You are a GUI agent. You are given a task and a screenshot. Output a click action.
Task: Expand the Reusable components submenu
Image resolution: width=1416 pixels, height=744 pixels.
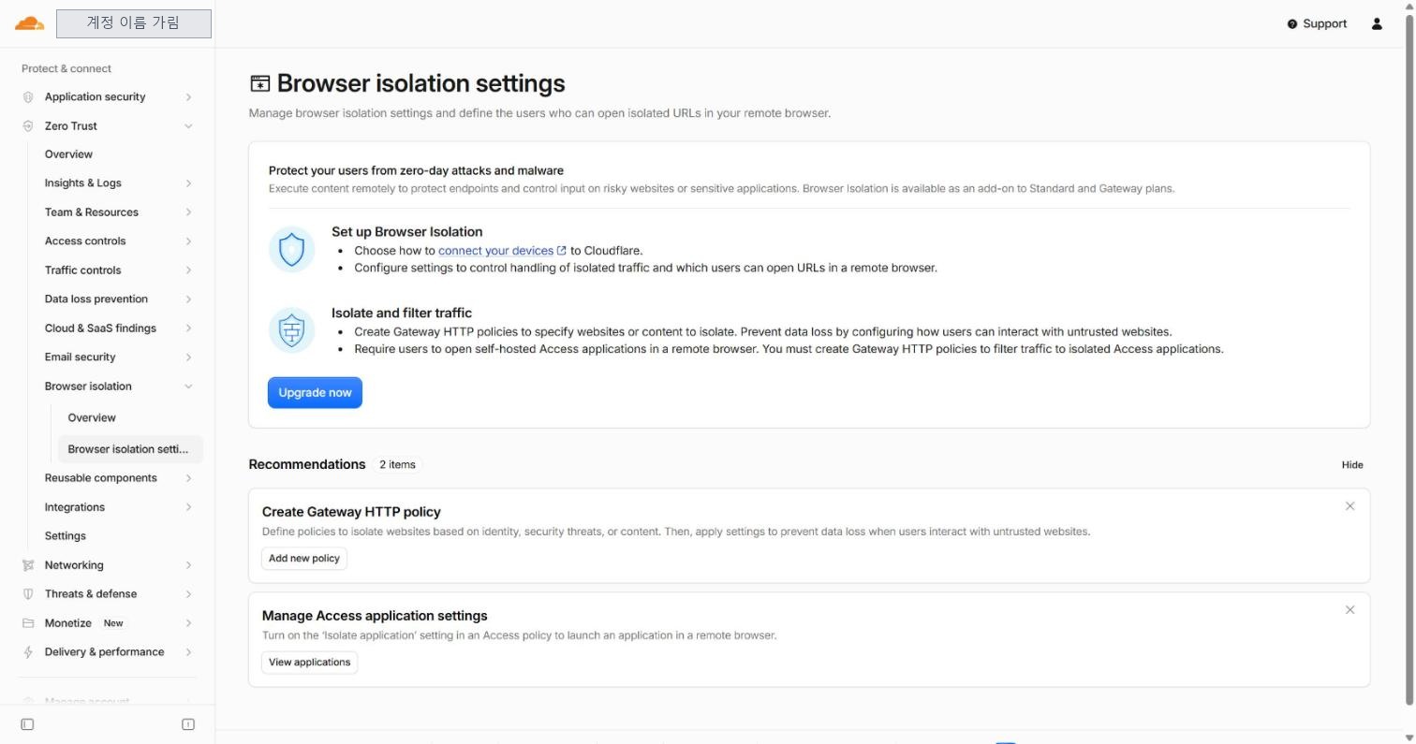coord(188,478)
